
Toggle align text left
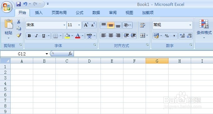104,36
